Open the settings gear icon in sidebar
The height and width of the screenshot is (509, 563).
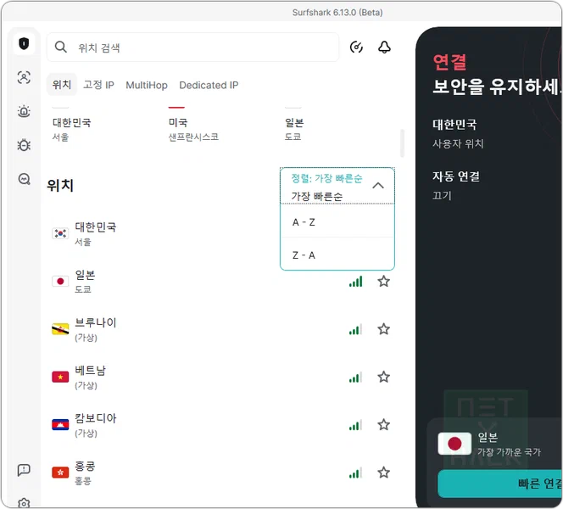(x=24, y=503)
